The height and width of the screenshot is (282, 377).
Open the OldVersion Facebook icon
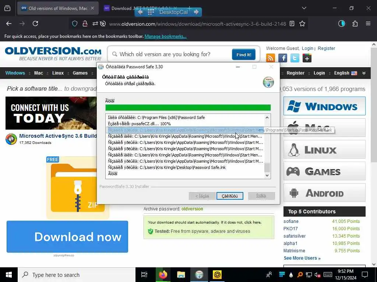tap(283, 58)
